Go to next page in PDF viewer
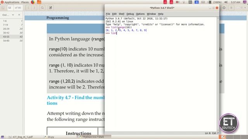The width and height of the screenshot is (248, 139). click(34, 8)
